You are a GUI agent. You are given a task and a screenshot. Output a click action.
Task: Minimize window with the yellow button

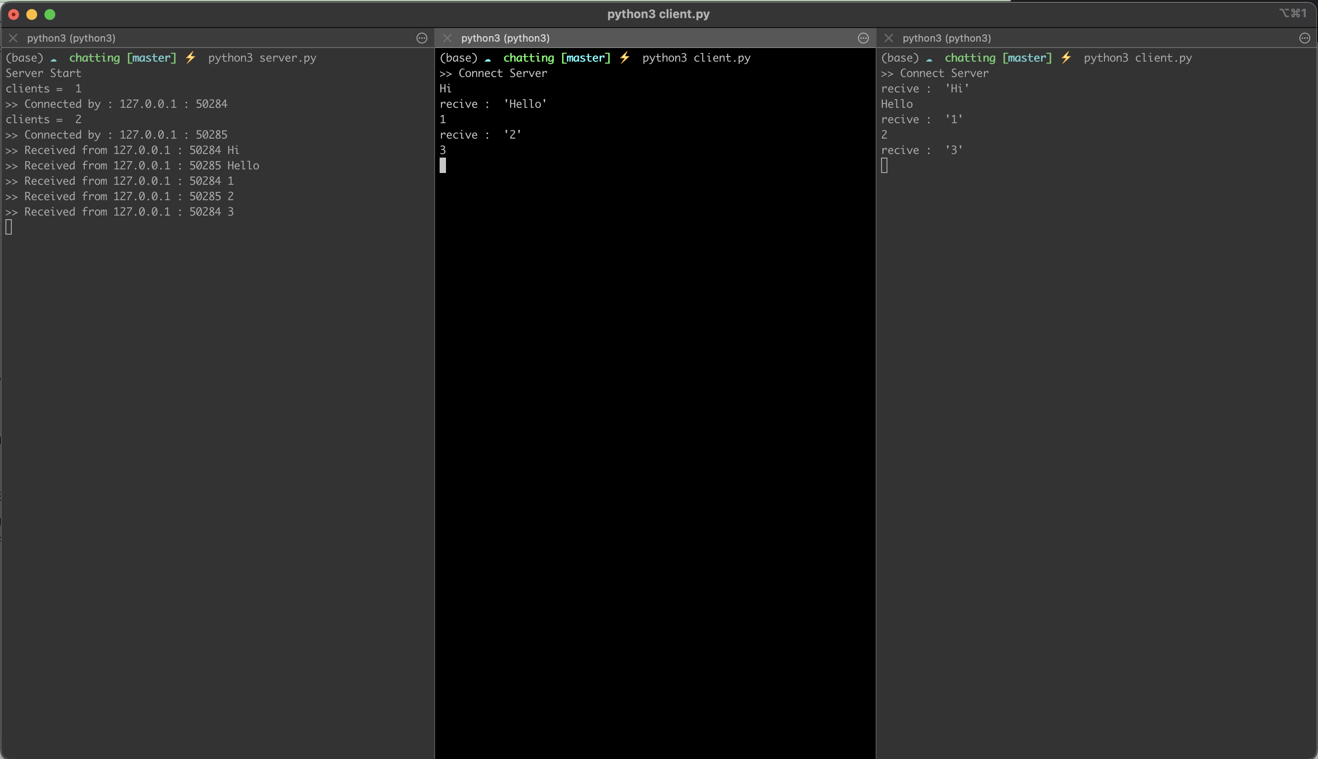(x=32, y=14)
